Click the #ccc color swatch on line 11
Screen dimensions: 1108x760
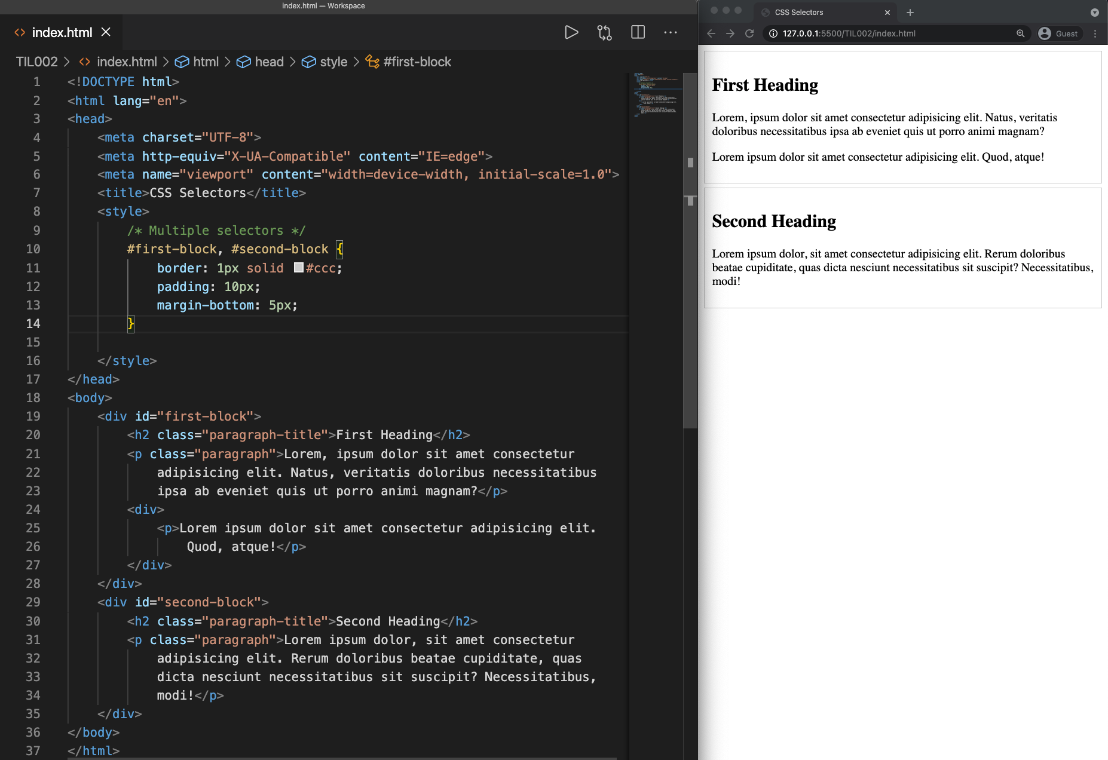coord(299,268)
